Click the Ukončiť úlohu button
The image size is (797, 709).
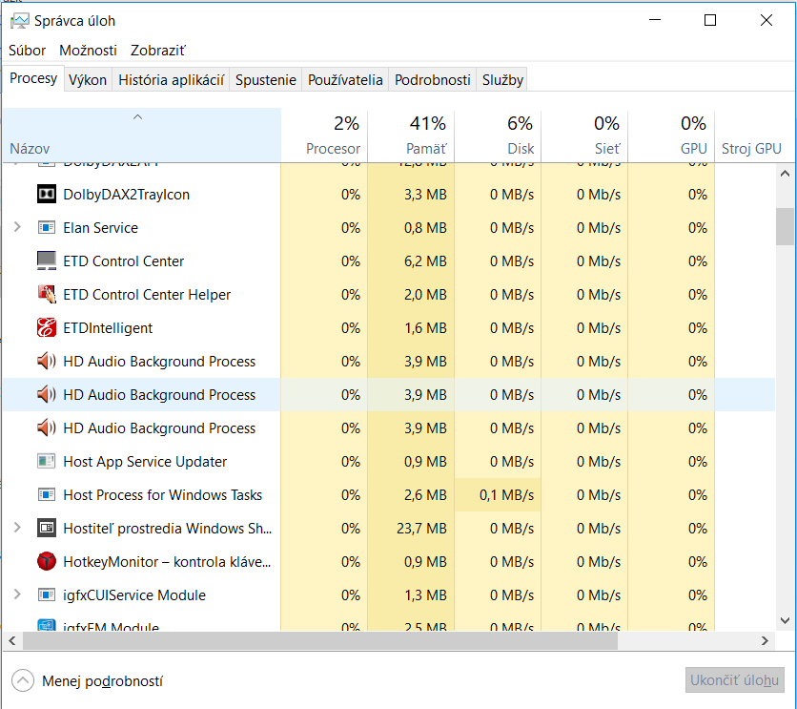(734, 679)
